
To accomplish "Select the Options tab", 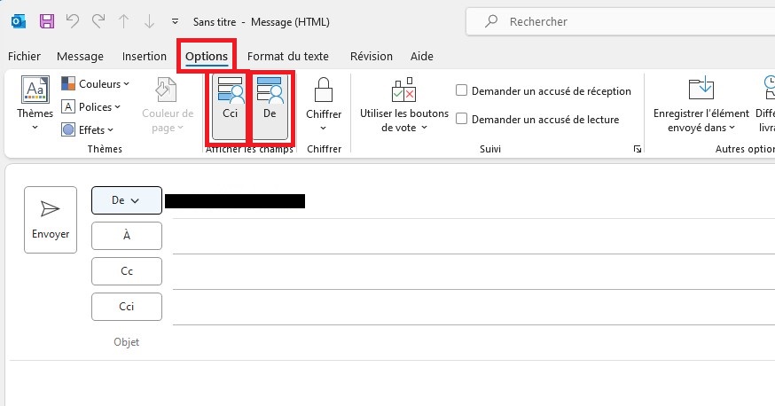I will pos(207,57).
